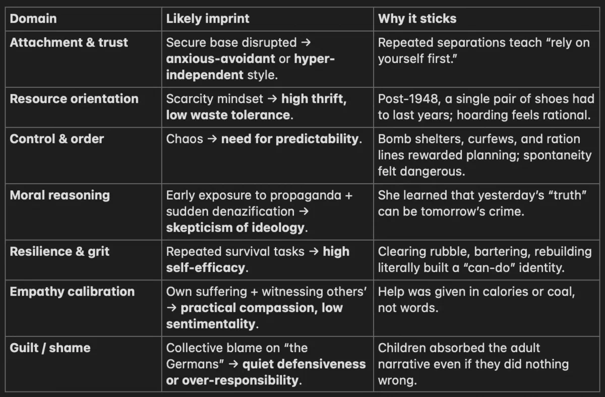Image resolution: width=605 pixels, height=397 pixels.
Task: Click the "Why it sticks" column header
Action: pos(417,19)
